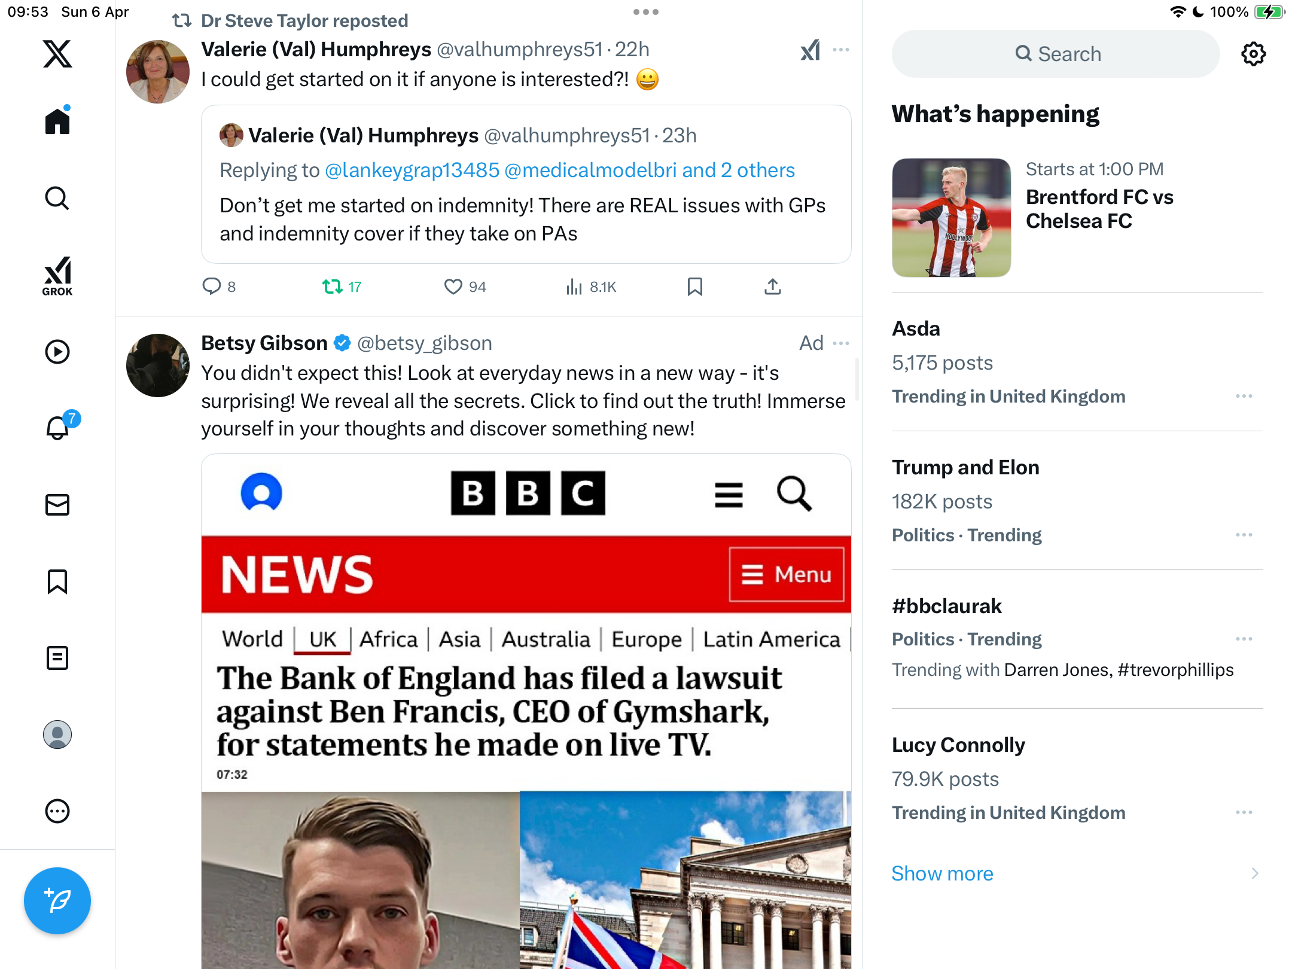The width and height of the screenshot is (1292, 969).
Task: Open more options on Betsy Gibson ad
Action: click(x=841, y=343)
